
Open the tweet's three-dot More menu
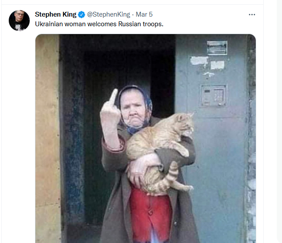(252, 14)
